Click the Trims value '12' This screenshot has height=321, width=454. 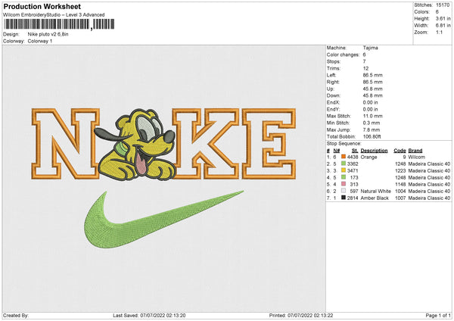365,68
